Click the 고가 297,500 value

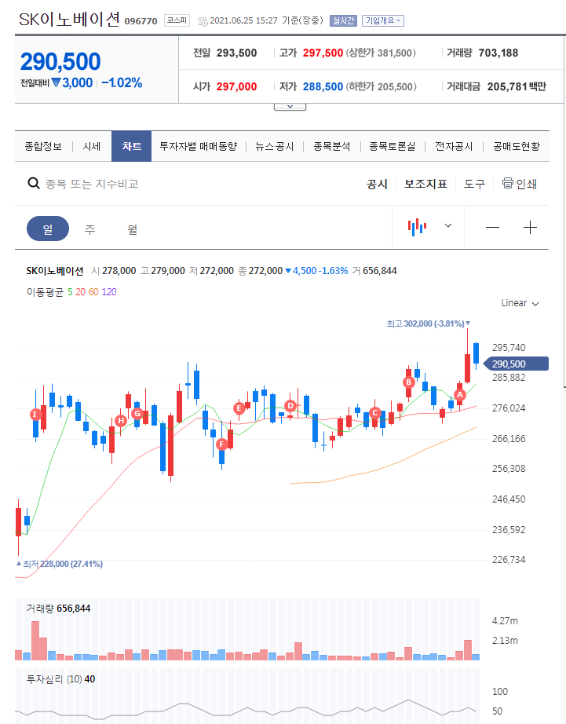coord(323,53)
